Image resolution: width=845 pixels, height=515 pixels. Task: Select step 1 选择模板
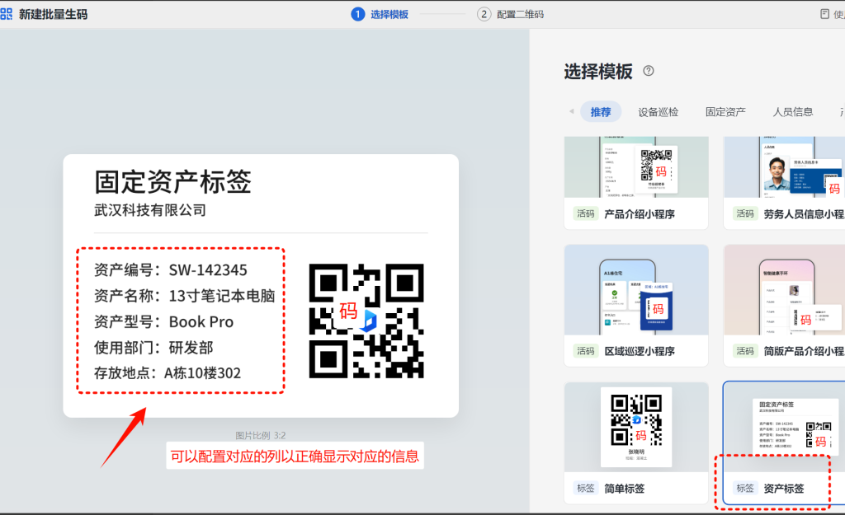point(380,14)
